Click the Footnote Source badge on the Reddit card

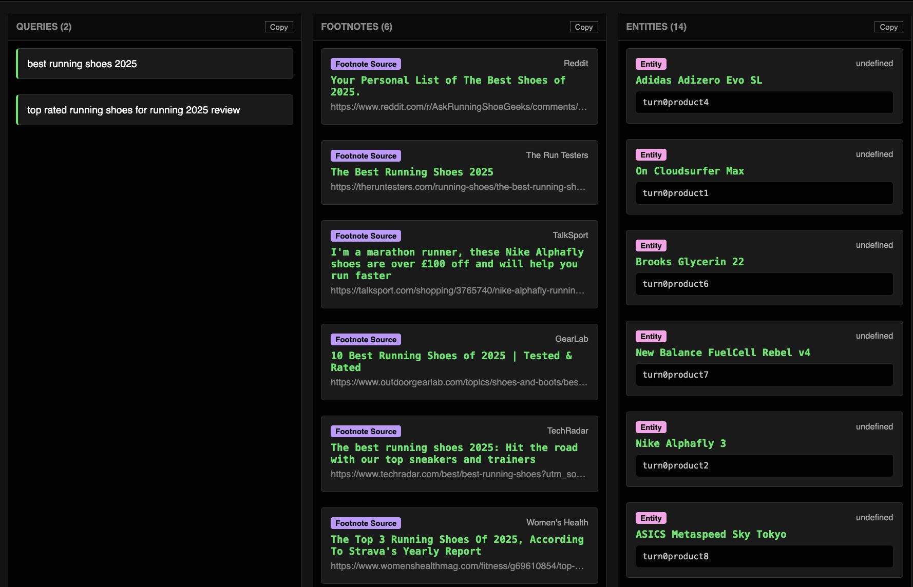[x=366, y=64]
